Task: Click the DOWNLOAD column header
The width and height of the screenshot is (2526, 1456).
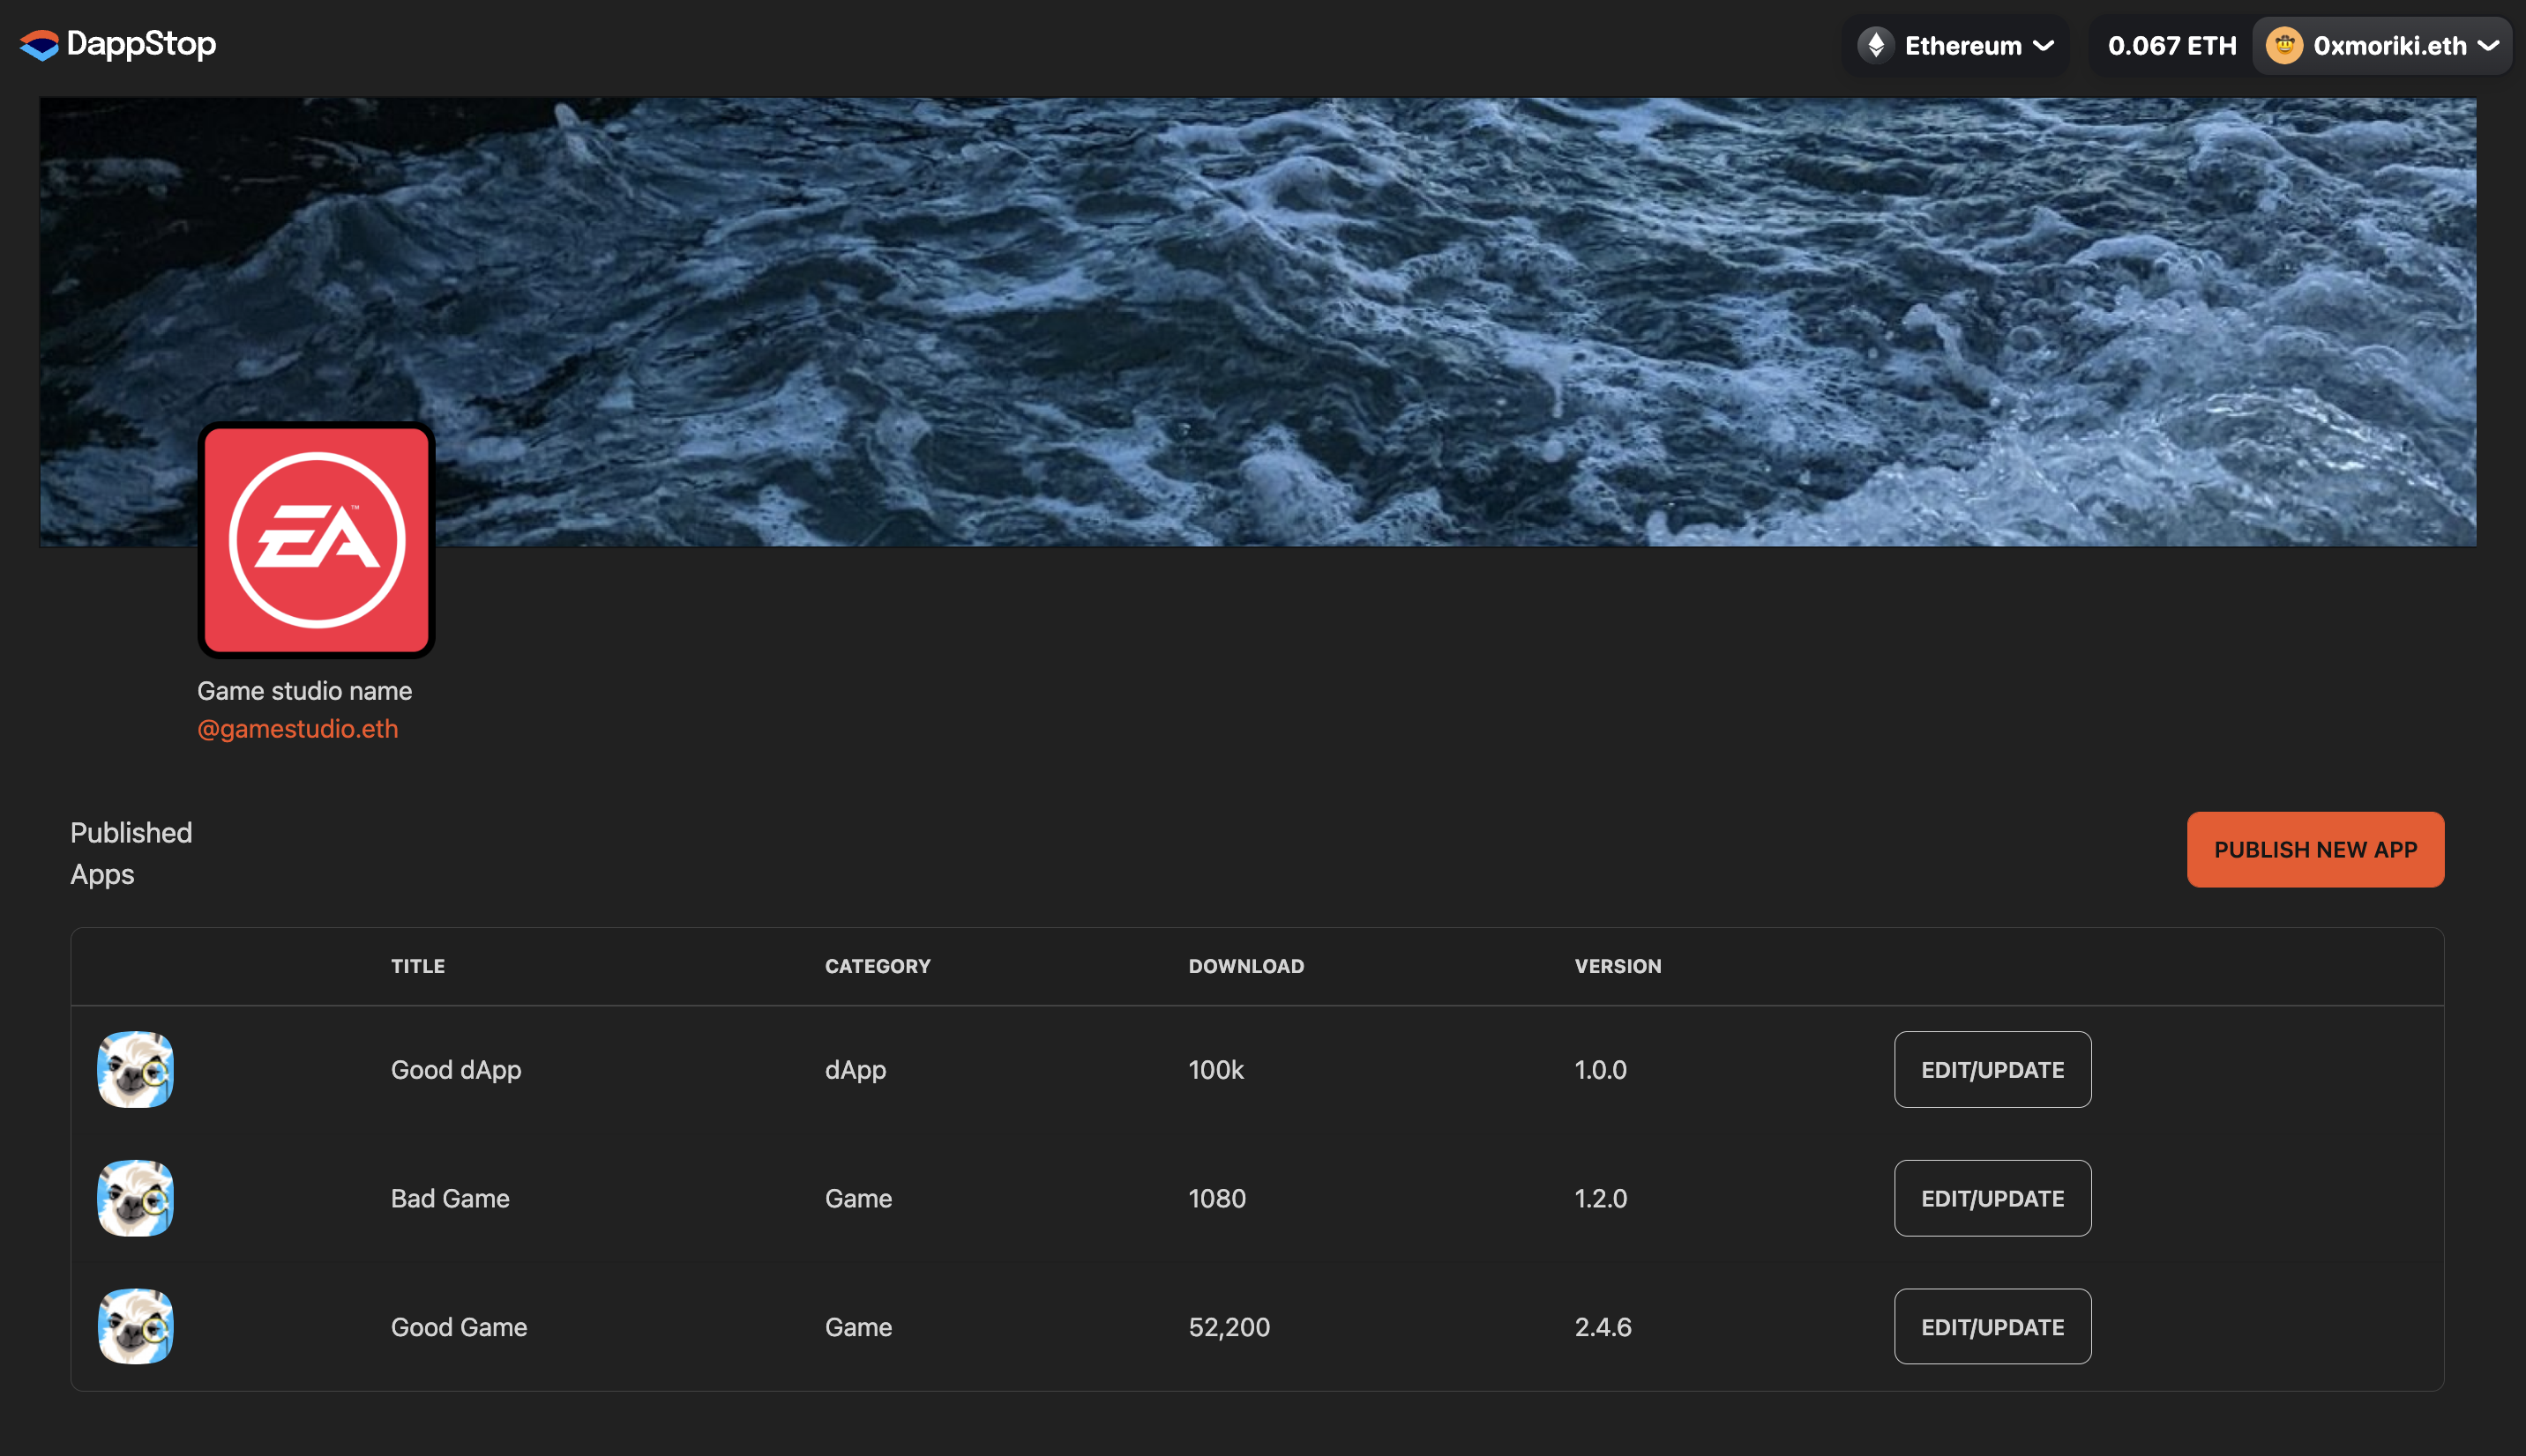Action: click(x=1245, y=966)
